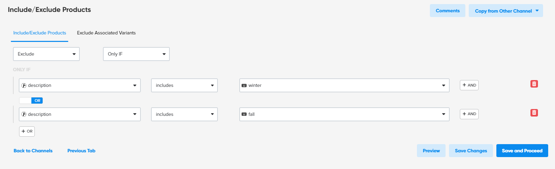Click Save and Proceed button
The height and width of the screenshot is (169, 555).
coord(522,151)
